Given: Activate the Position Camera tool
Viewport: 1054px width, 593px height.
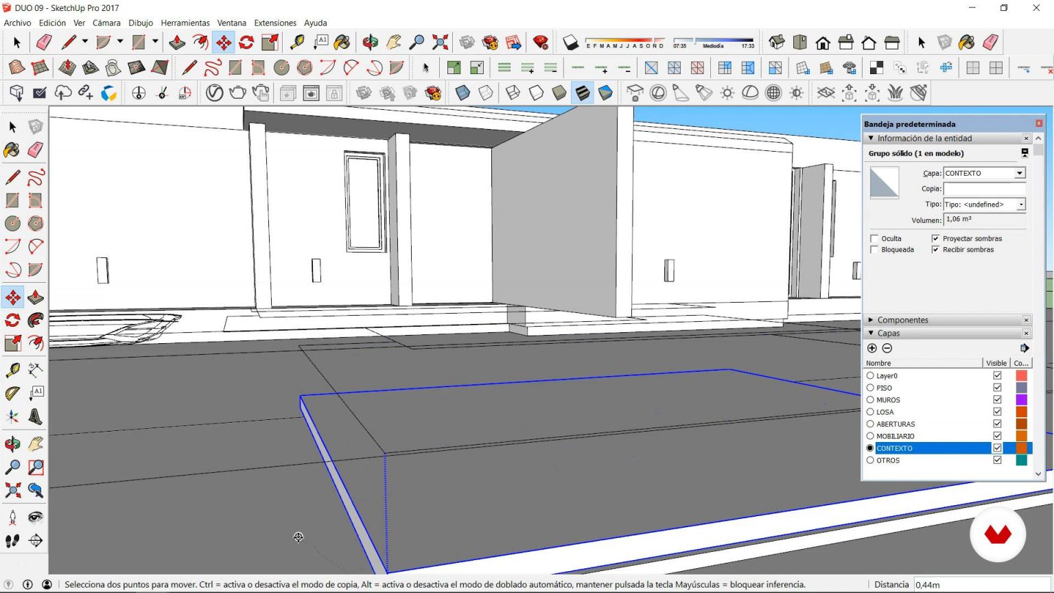Looking at the screenshot, I should click(12, 518).
